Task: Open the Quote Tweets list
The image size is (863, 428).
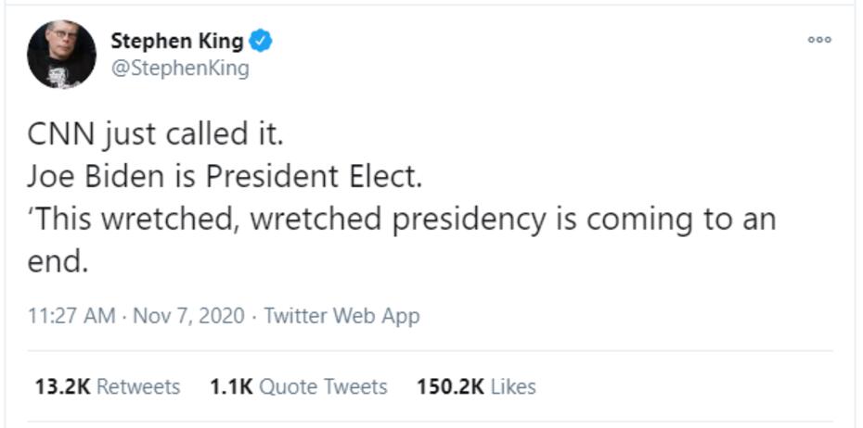Action: click(323, 386)
